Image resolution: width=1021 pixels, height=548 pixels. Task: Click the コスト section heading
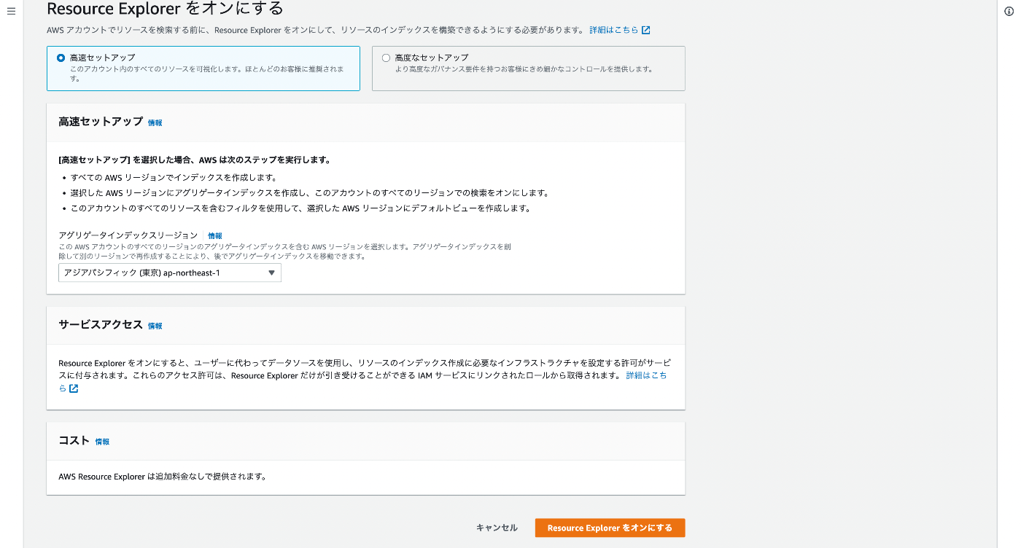pos(74,441)
